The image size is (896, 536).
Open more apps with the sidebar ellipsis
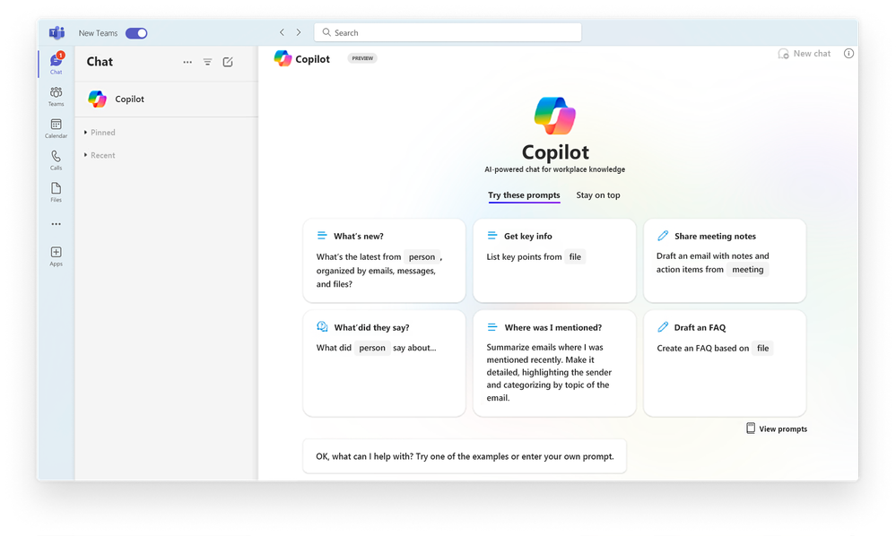coord(55,223)
